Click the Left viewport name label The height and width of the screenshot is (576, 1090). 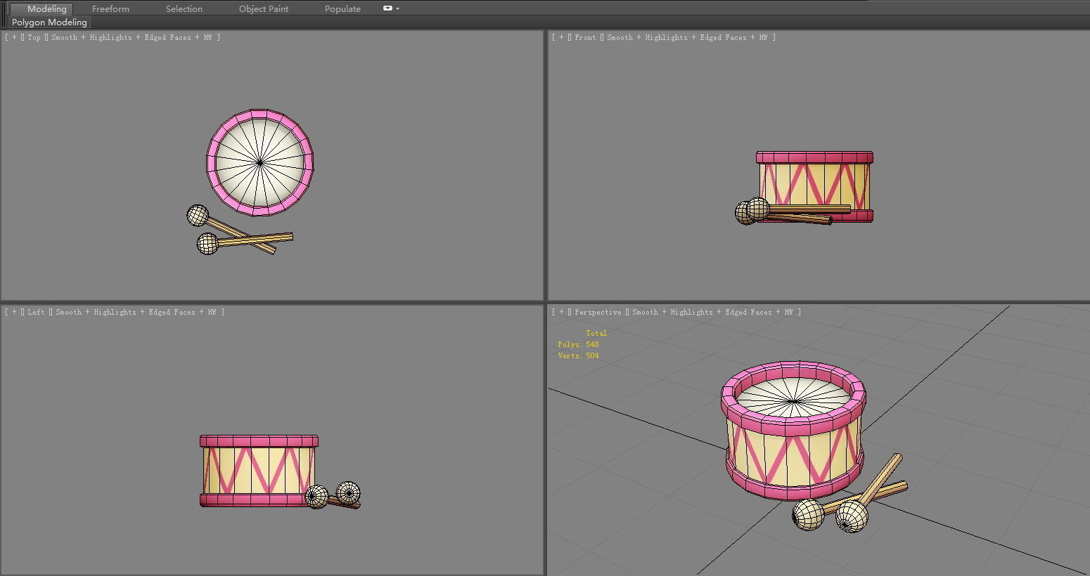(36, 312)
